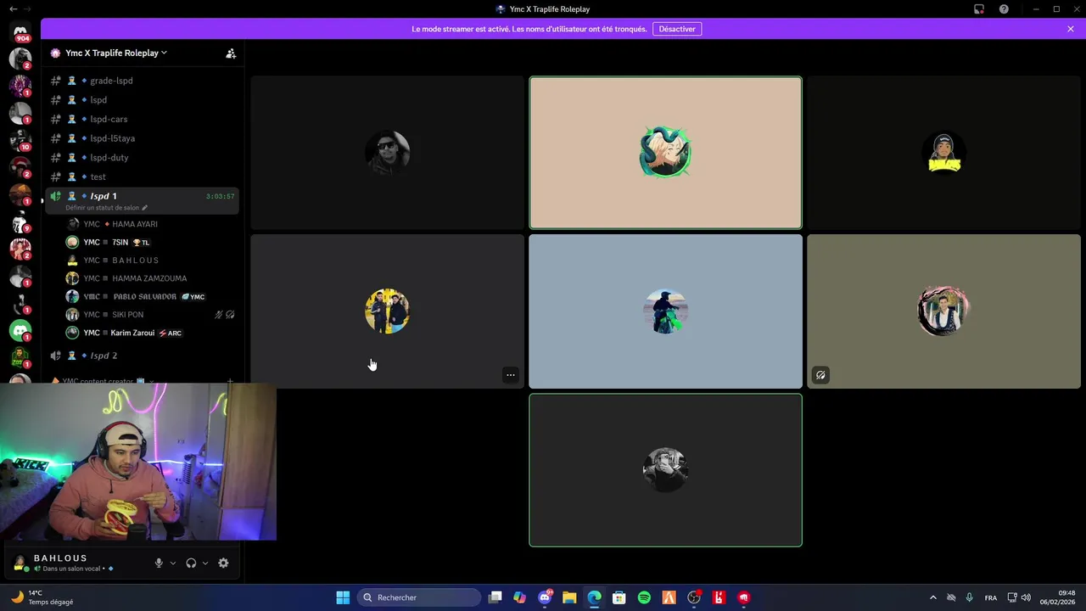Open the server icon with 10 badge
Screen dimensions: 1086x611
(20, 140)
